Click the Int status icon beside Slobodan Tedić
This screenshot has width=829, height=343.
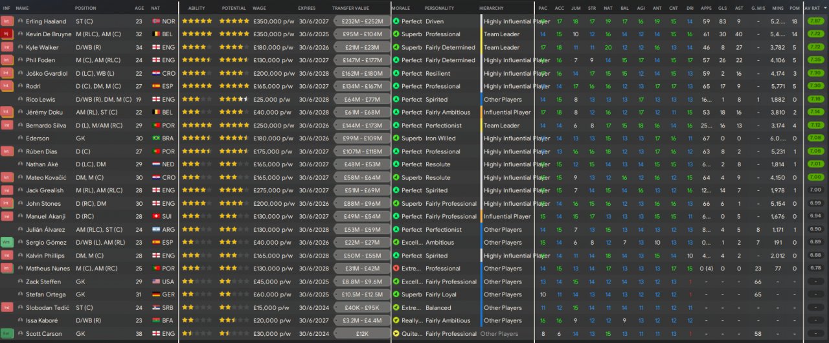point(6,307)
